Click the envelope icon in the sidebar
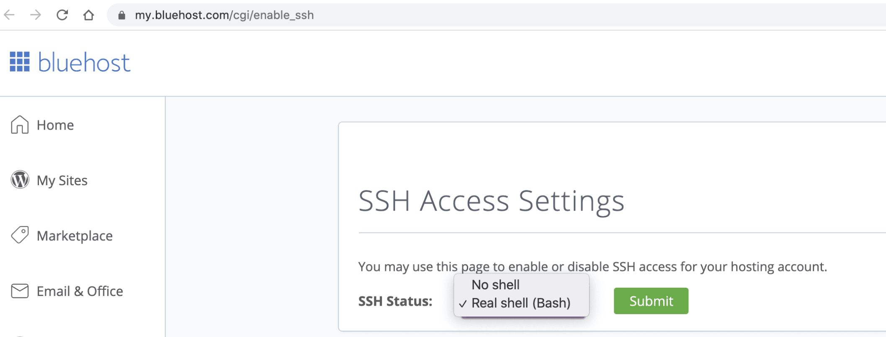The image size is (886, 337). click(20, 291)
